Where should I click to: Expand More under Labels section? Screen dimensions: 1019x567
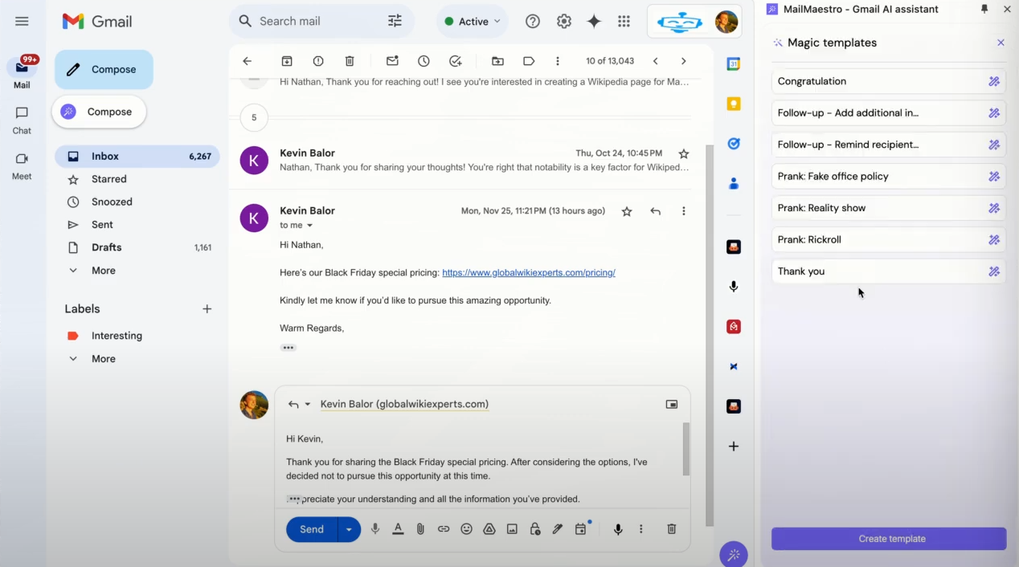(104, 359)
